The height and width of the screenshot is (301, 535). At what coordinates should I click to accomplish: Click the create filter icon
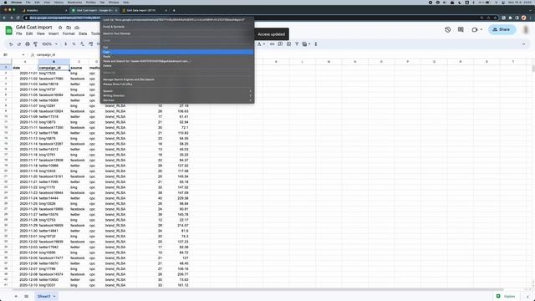tap(297, 44)
